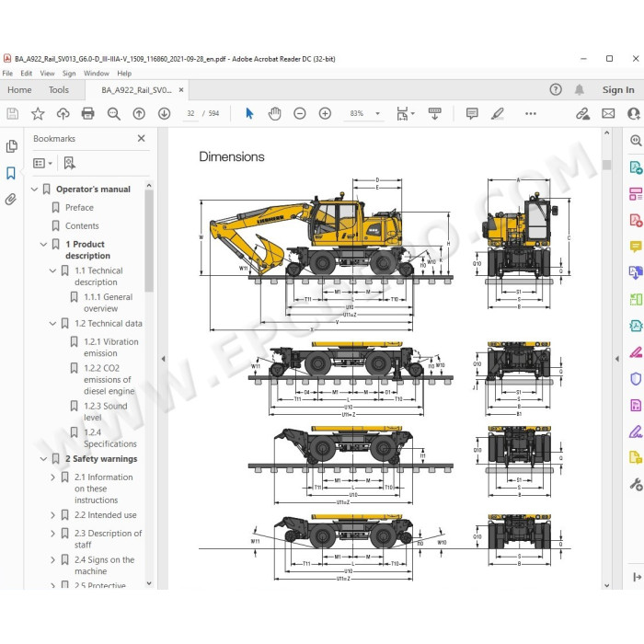Image resolution: width=644 pixels, height=644 pixels.
Task: Collapse the Operator's manual bookmark
Action: (x=35, y=190)
